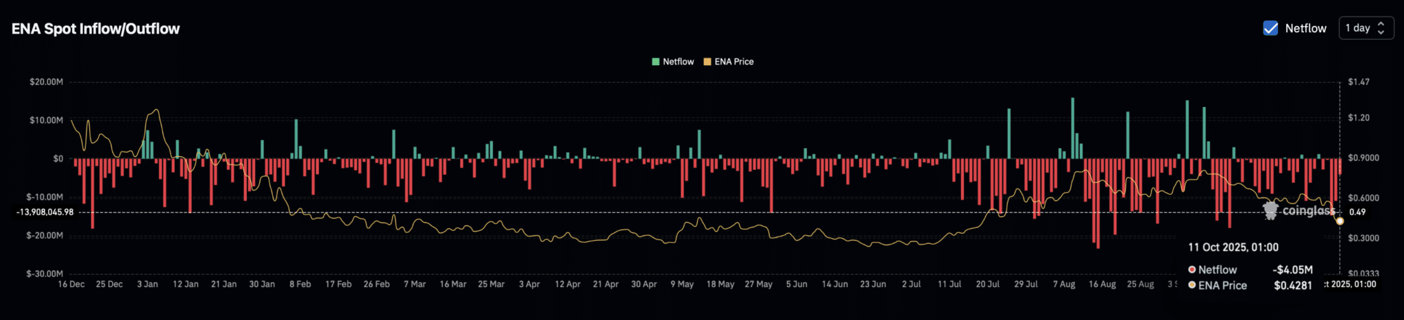Click the $20.00M left axis label

coord(46,82)
